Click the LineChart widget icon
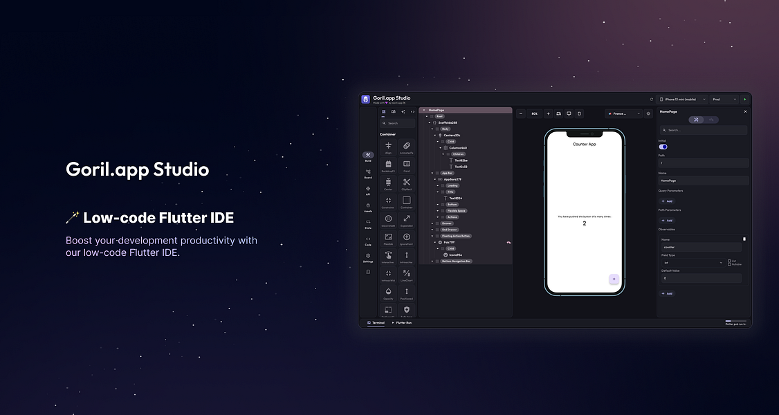This screenshot has width=779, height=415. tap(406, 275)
